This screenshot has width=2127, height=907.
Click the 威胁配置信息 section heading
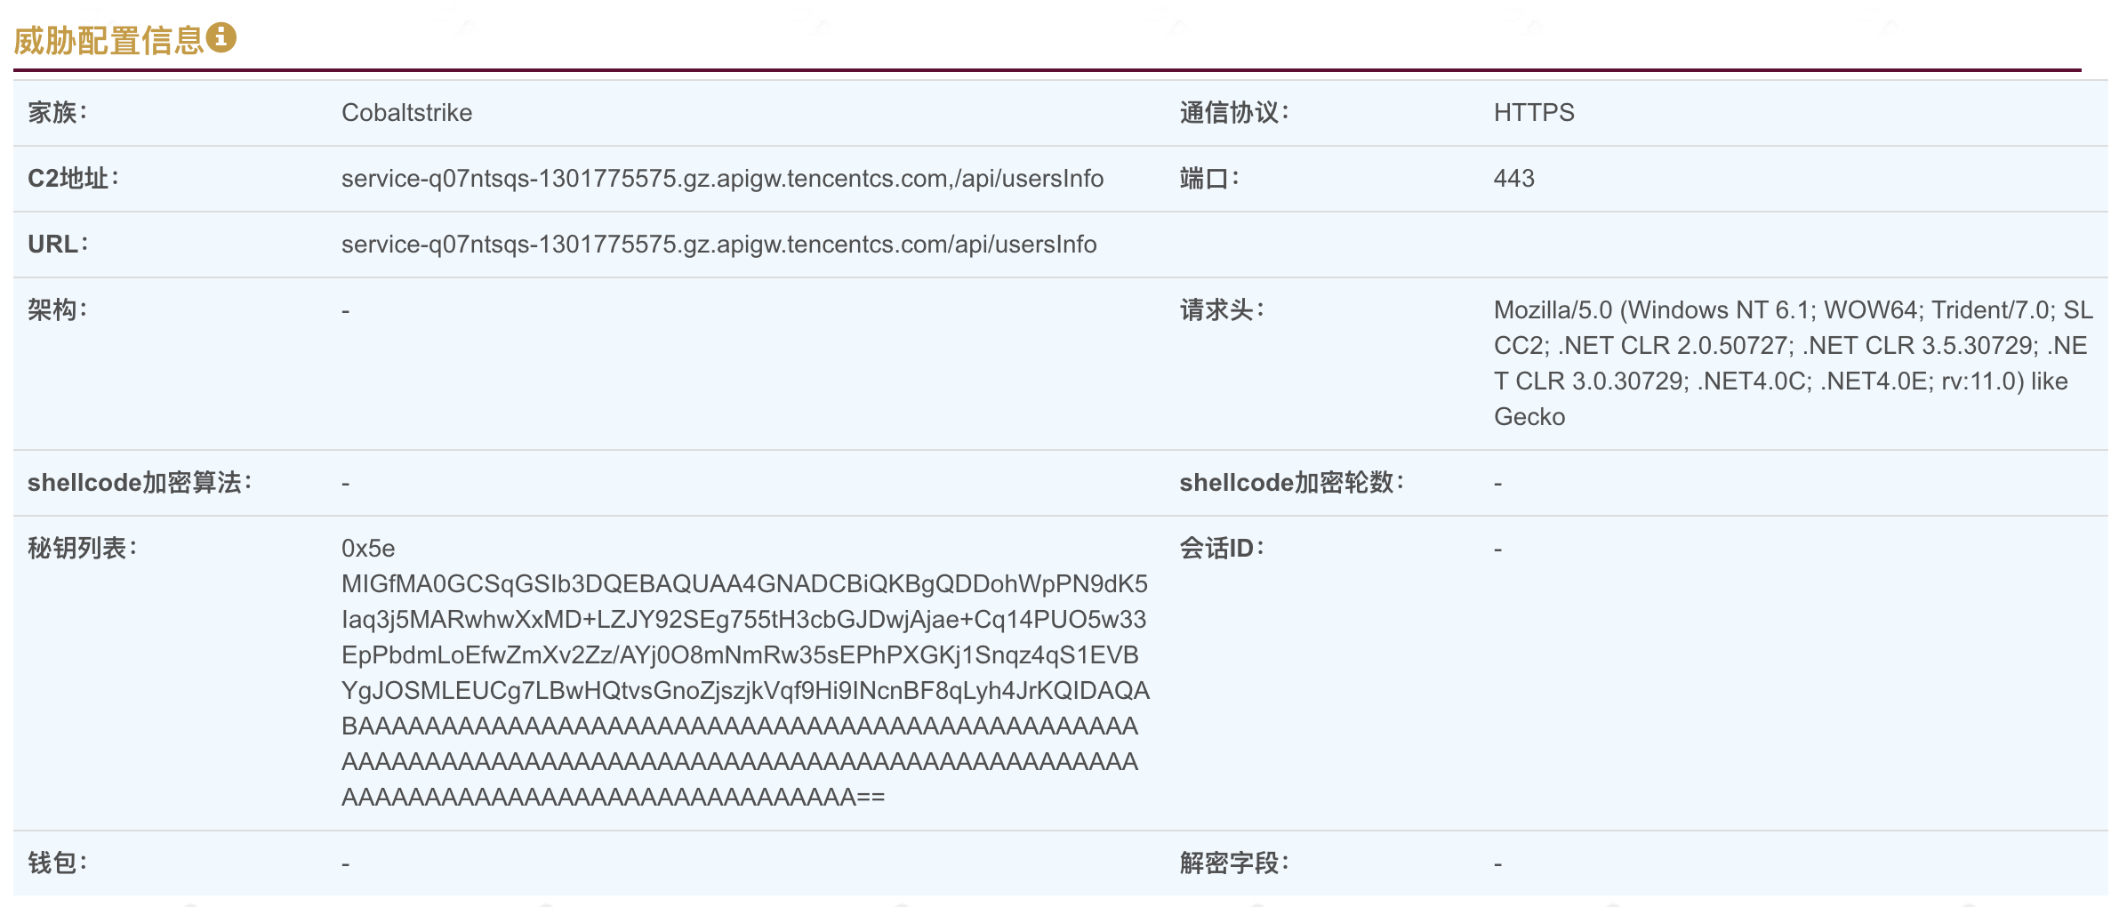click(x=109, y=41)
